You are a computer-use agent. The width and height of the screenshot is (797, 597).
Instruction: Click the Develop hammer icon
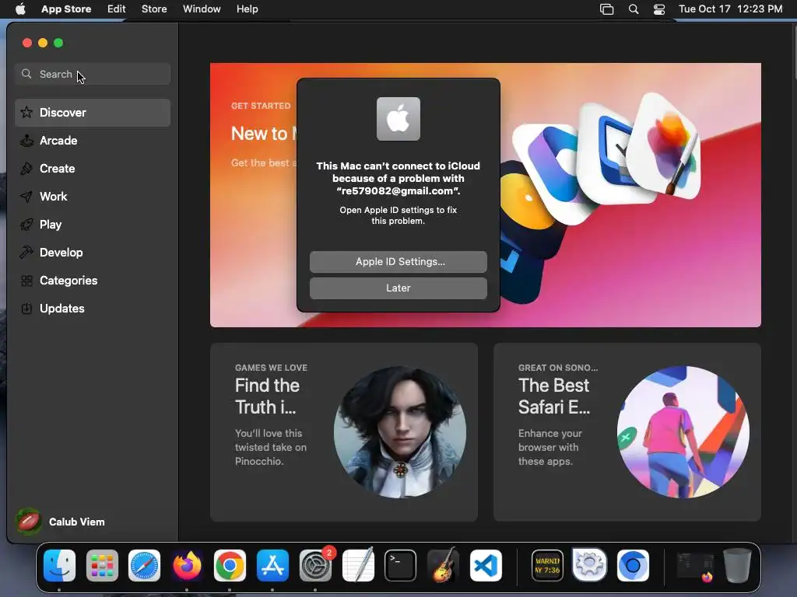pos(26,252)
